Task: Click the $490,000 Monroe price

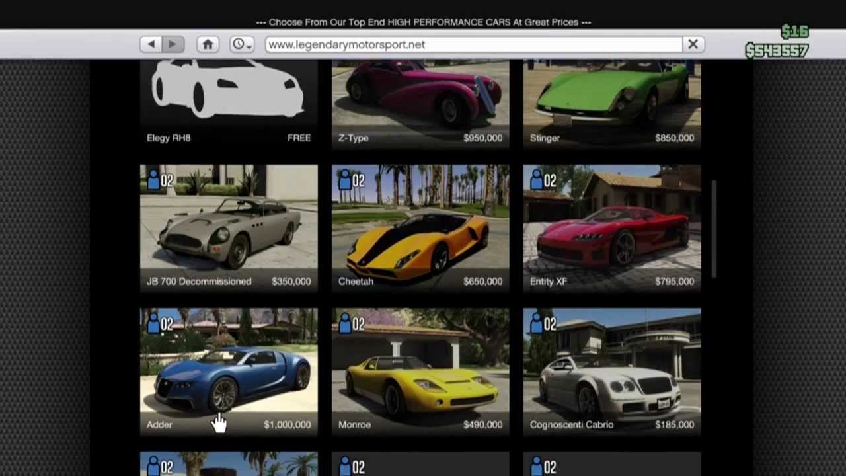Action: pyautogui.click(x=482, y=425)
